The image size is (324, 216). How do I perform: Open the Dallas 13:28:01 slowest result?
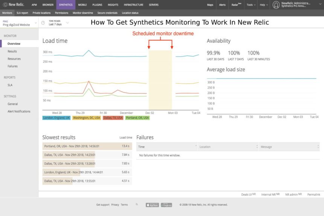87,164
